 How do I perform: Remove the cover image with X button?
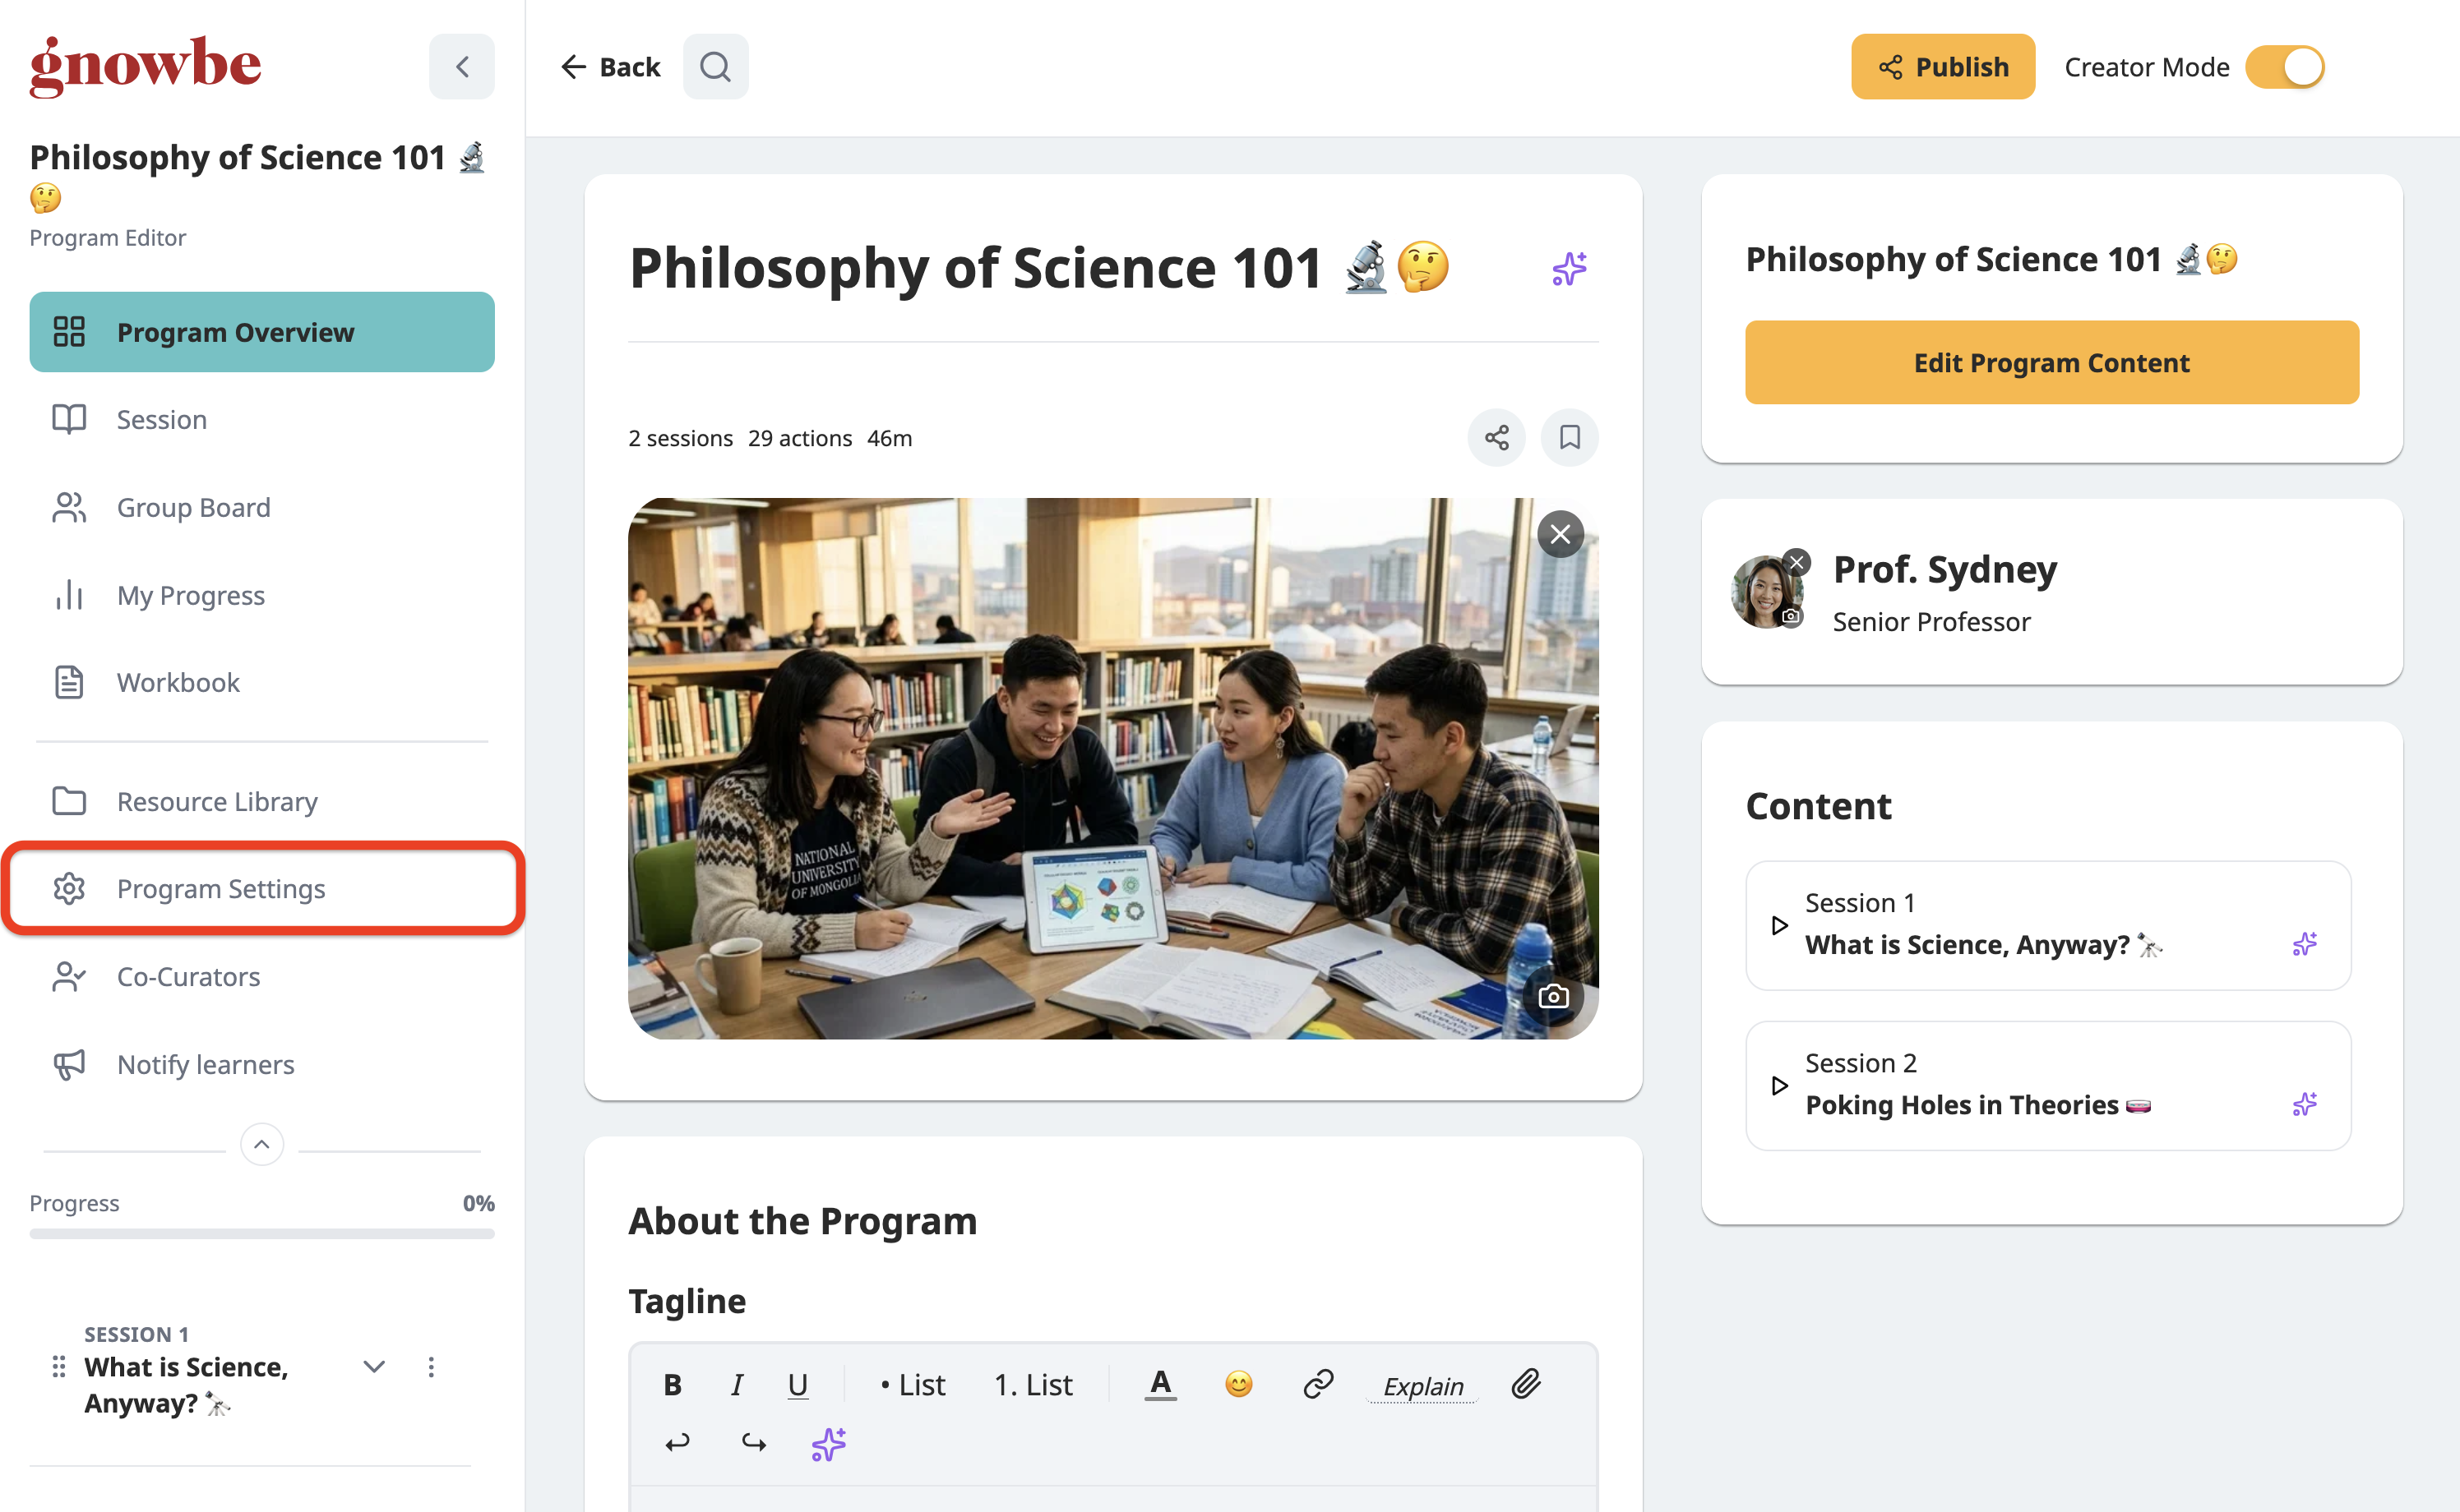1561,534
